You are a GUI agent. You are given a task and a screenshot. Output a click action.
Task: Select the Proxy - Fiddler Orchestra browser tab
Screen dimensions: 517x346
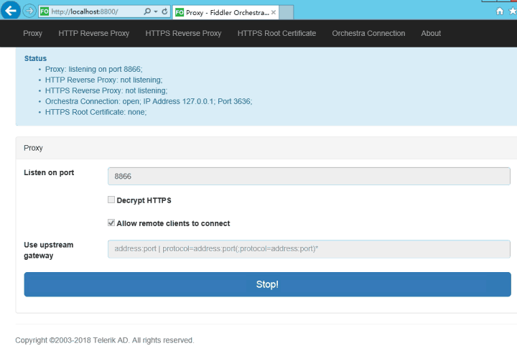click(x=225, y=12)
